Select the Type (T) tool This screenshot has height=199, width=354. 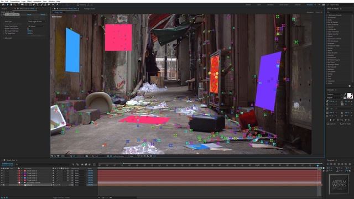(x=38, y=4)
